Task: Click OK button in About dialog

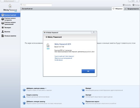Action: pos(88,71)
